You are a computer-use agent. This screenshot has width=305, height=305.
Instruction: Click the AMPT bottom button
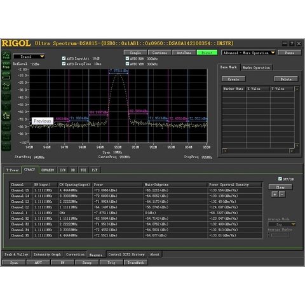coord(38,262)
